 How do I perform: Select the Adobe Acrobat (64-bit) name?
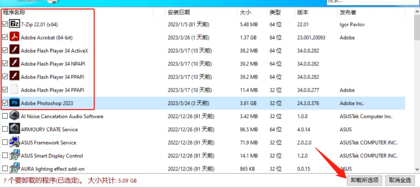[x=47, y=38]
